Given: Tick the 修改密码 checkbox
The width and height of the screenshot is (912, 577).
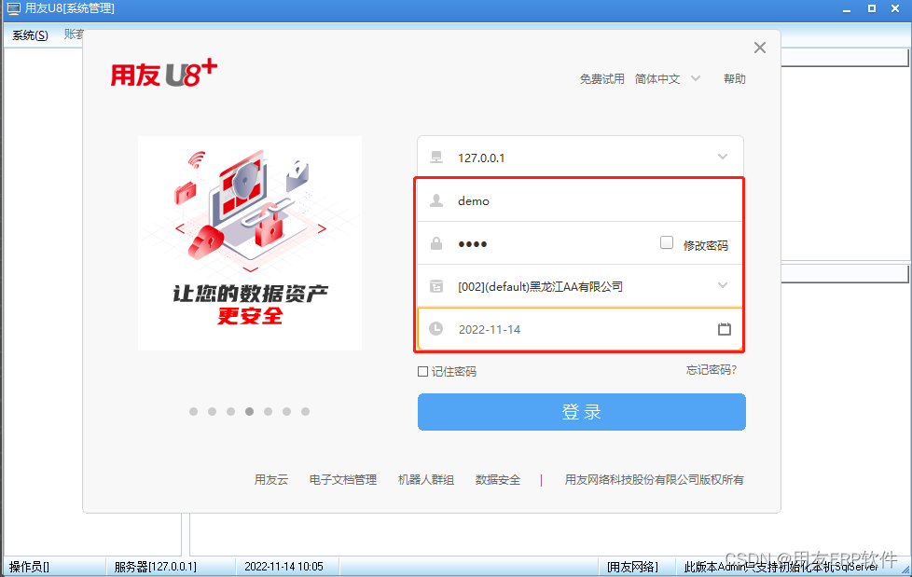Looking at the screenshot, I should pyautogui.click(x=667, y=242).
